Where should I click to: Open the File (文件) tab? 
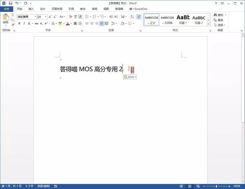[x=7, y=9]
